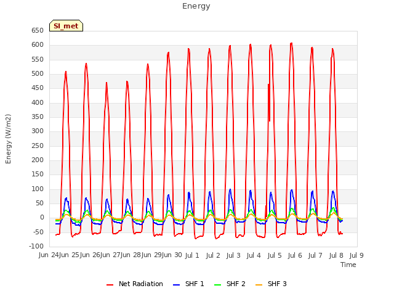Viewport: 394px width, 296px height.
Task: Click the green SHF 2 legend swatch
Action: [217, 285]
